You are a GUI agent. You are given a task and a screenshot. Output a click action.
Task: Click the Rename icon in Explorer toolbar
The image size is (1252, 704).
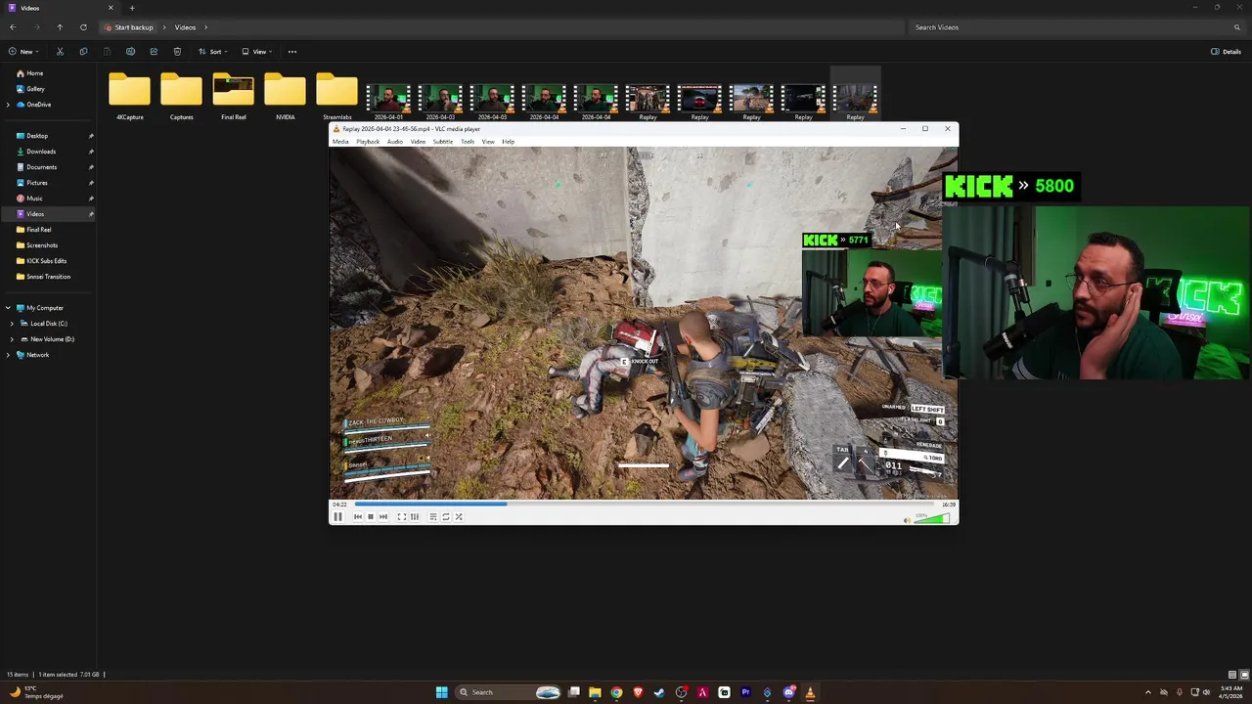coord(130,52)
